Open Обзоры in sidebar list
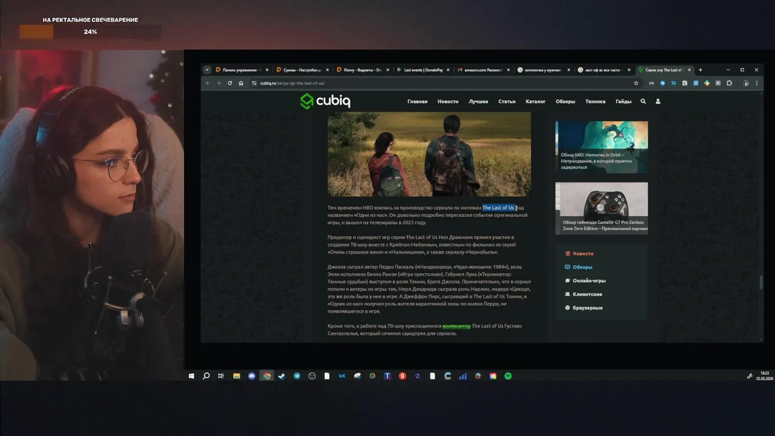Image resolution: width=775 pixels, height=436 pixels. pyautogui.click(x=582, y=267)
